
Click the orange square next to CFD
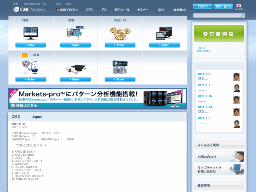[25, 55]
